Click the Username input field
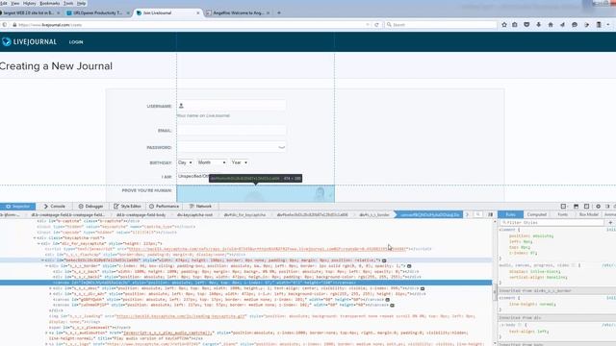This screenshot has height=346, width=616. (x=231, y=106)
